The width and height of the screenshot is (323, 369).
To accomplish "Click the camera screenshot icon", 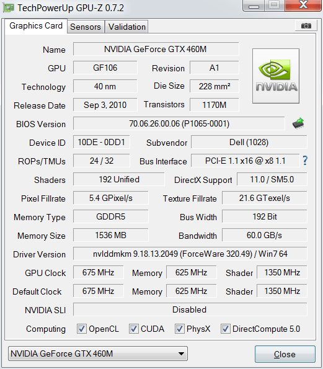I will click(306, 25).
